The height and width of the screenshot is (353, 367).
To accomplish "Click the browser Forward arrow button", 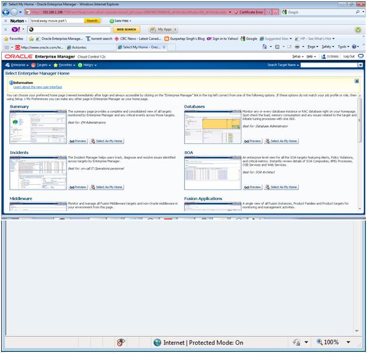I will [14, 12].
